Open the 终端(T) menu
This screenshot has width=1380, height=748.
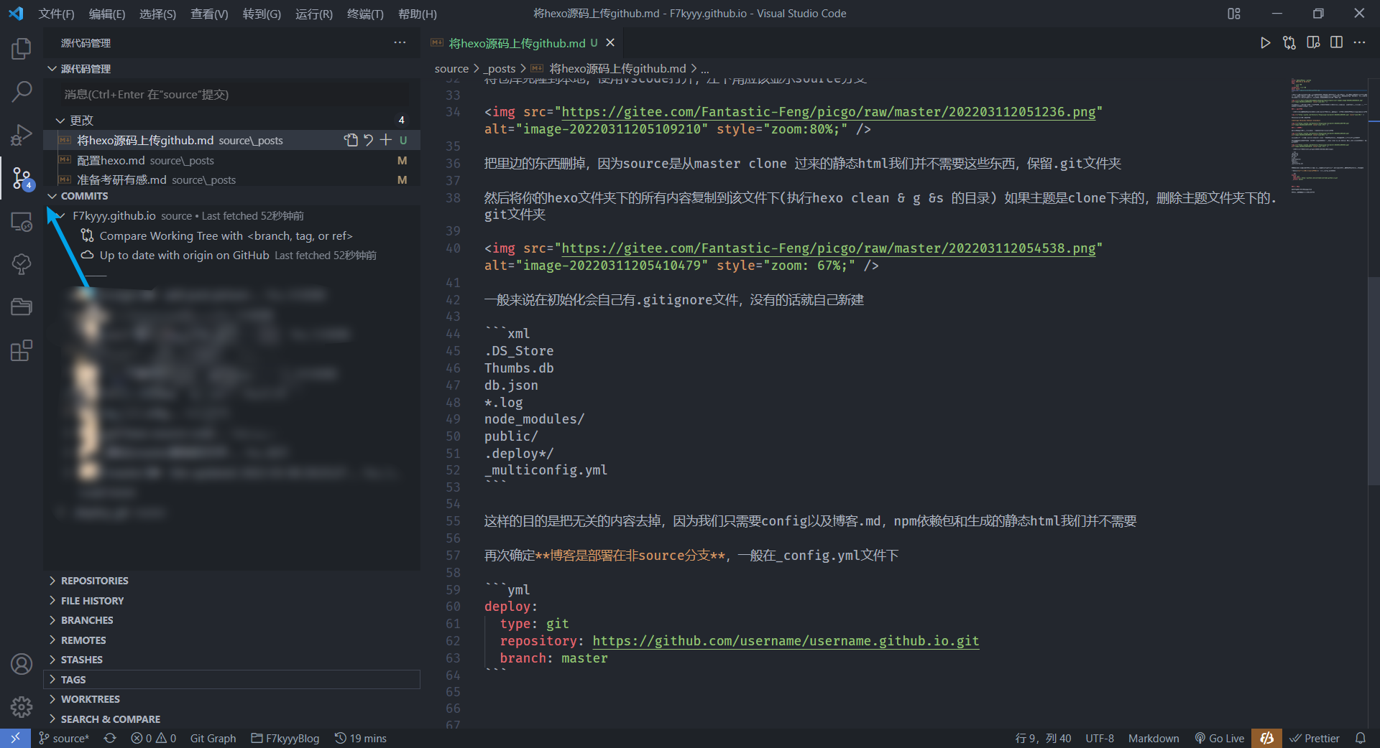click(x=365, y=14)
